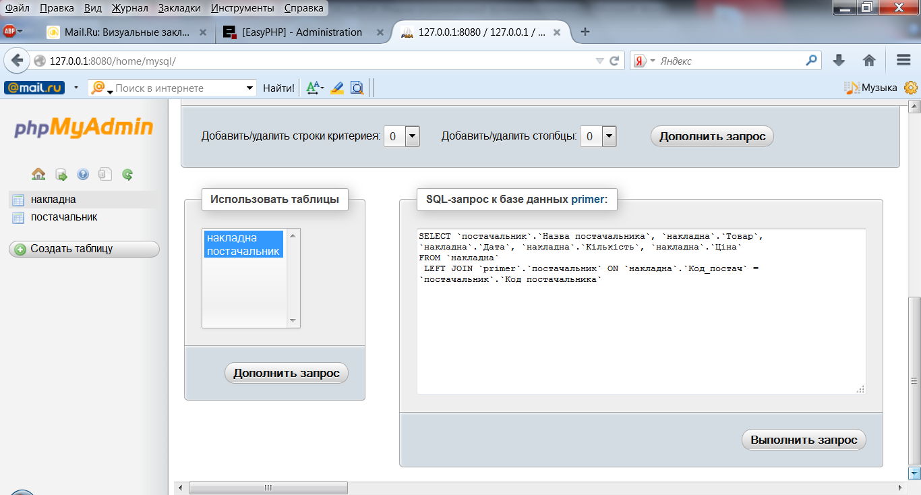Screen dimensions: 921x495
Task: Follow the primer database link
Action: tap(588, 200)
